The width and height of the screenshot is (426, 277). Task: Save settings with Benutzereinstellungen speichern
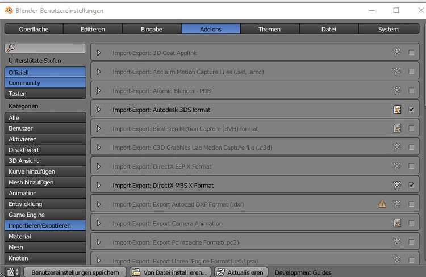click(75, 272)
